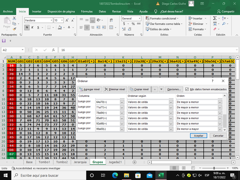Expand the 'De menor a mayor' order dropdown

(x=220, y=130)
